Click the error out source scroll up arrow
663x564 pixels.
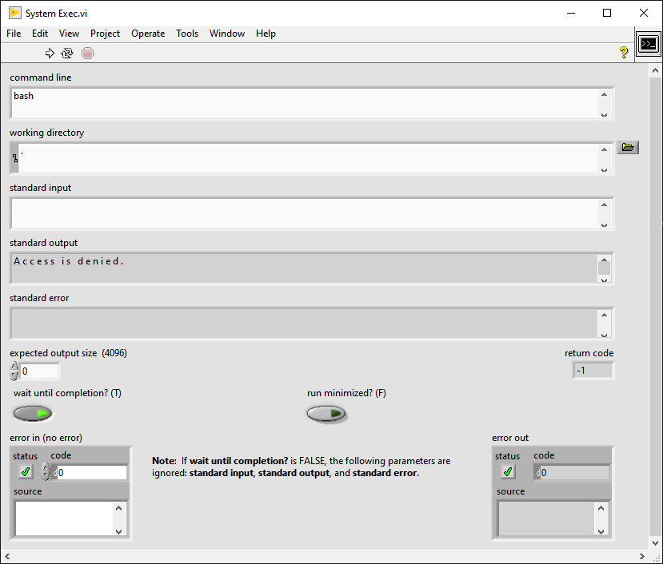(601, 508)
